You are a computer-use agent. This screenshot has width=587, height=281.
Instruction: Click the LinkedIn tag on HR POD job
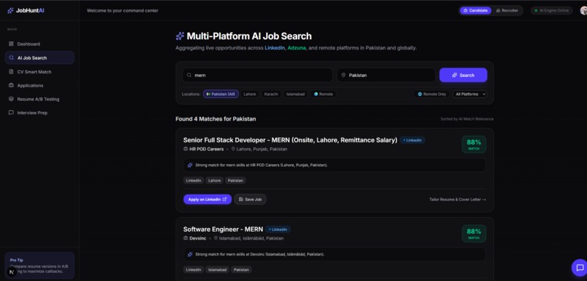tap(194, 180)
